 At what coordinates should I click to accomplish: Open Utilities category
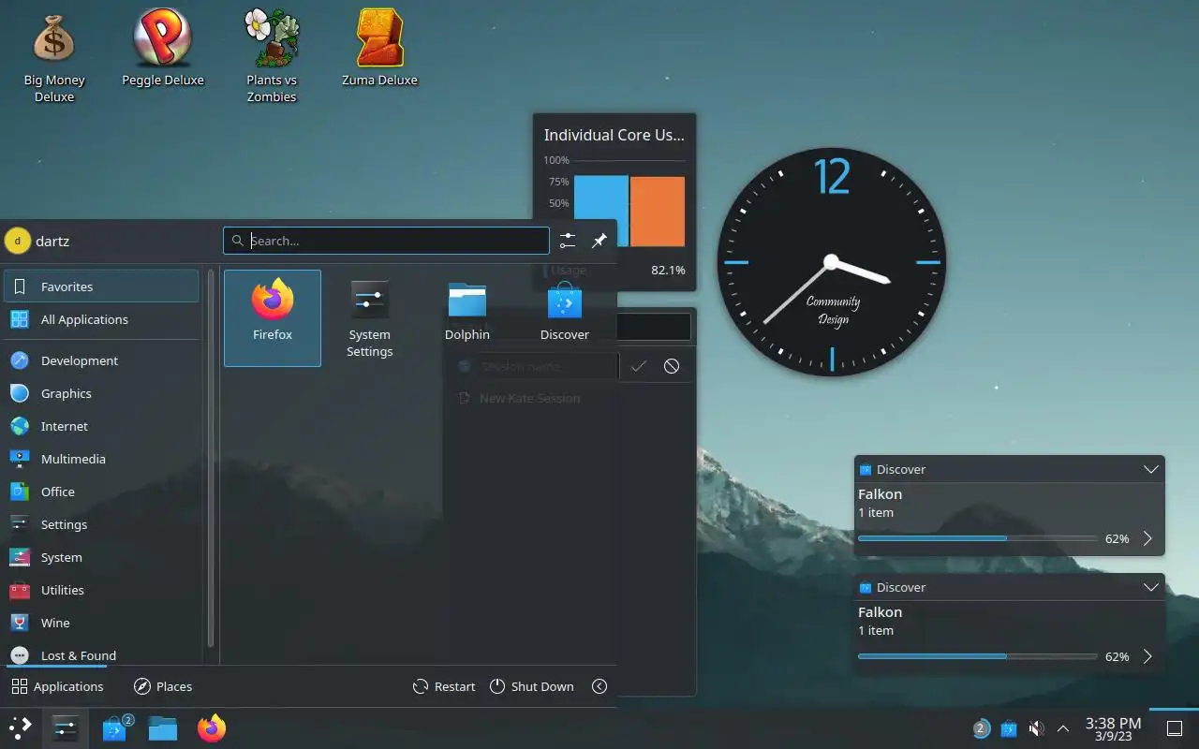point(101,590)
